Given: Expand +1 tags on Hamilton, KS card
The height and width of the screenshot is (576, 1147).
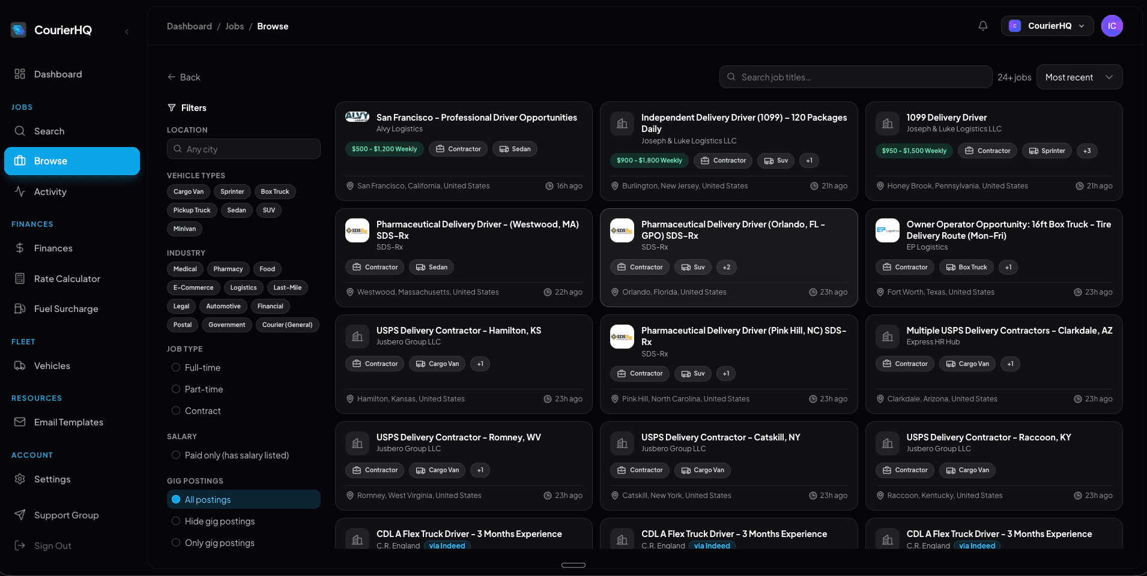Looking at the screenshot, I should (x=480, y=364).
